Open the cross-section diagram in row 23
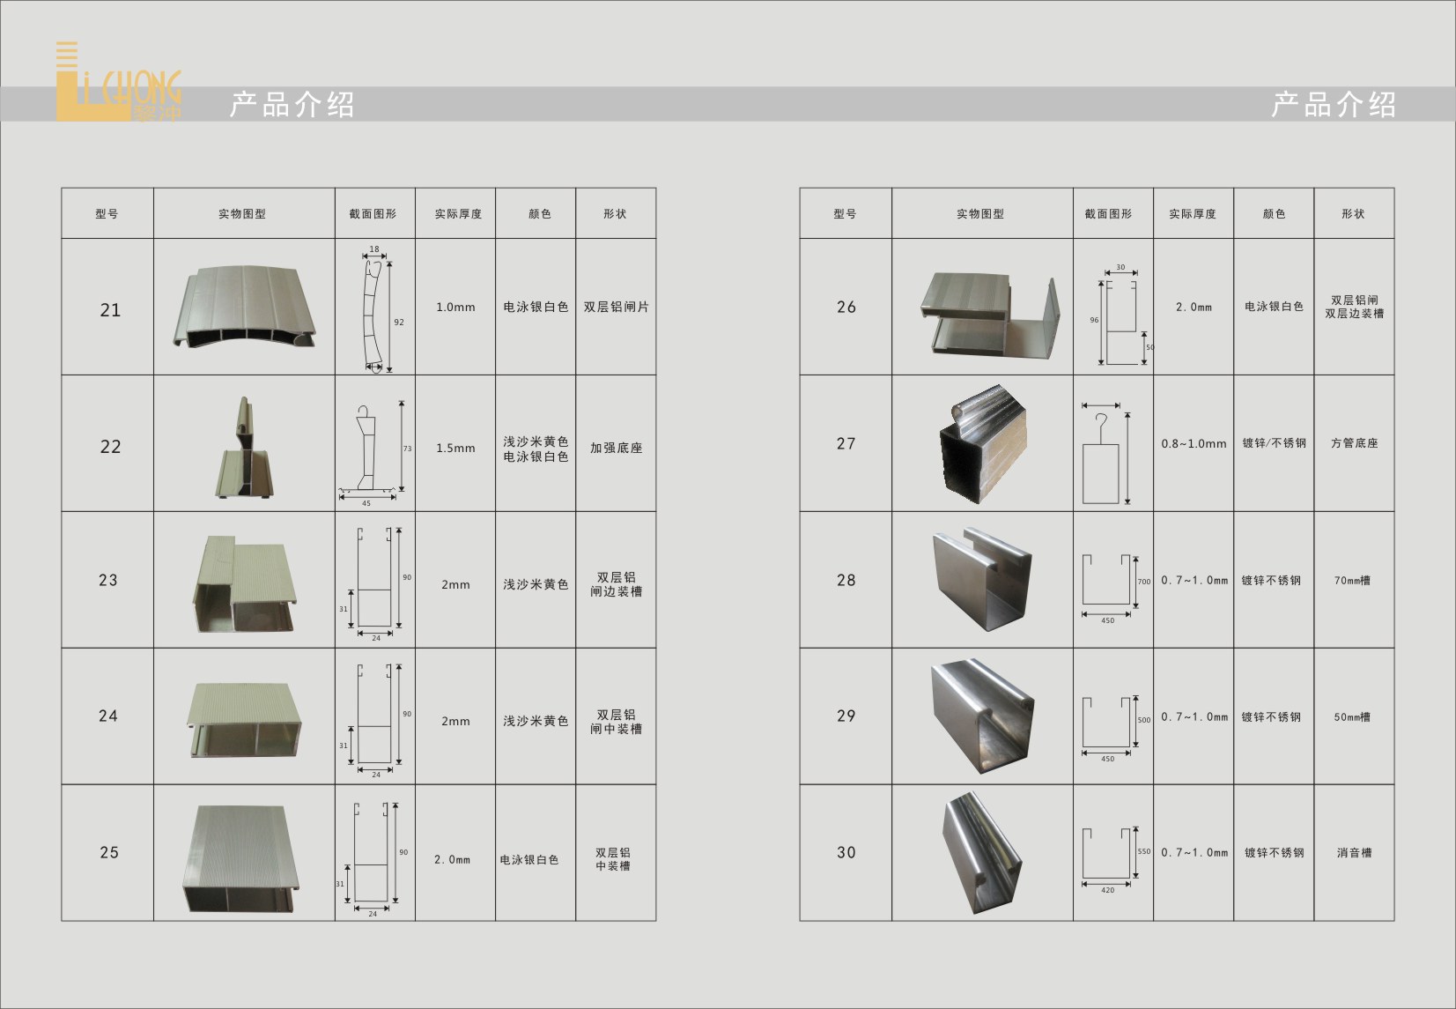 tap(375, 583)
